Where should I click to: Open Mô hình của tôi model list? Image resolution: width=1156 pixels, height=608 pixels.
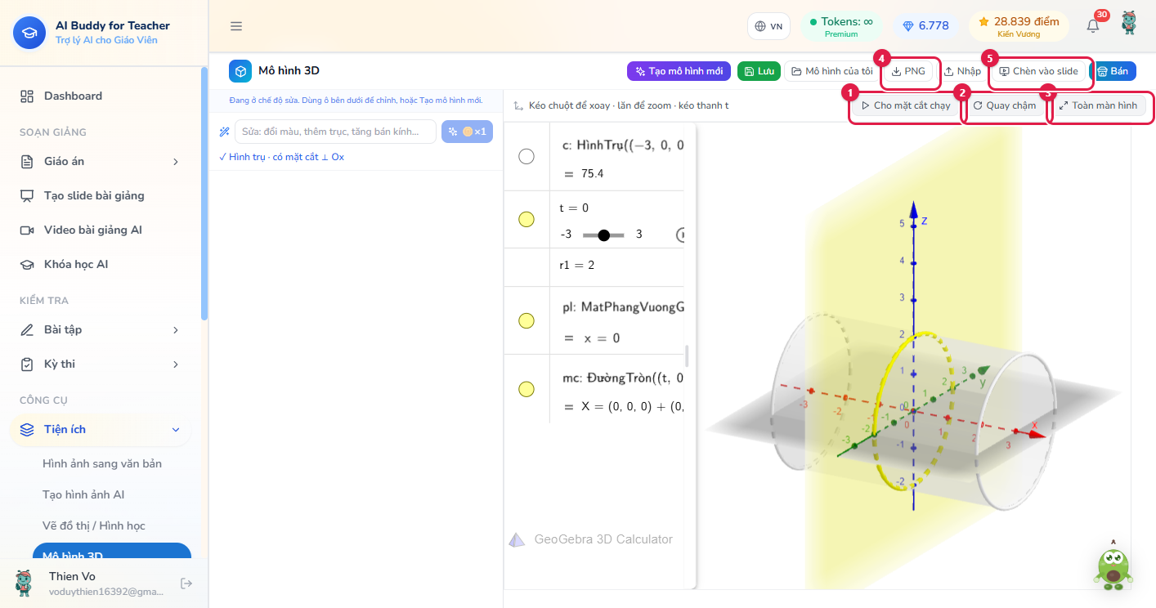pos(831,72)
